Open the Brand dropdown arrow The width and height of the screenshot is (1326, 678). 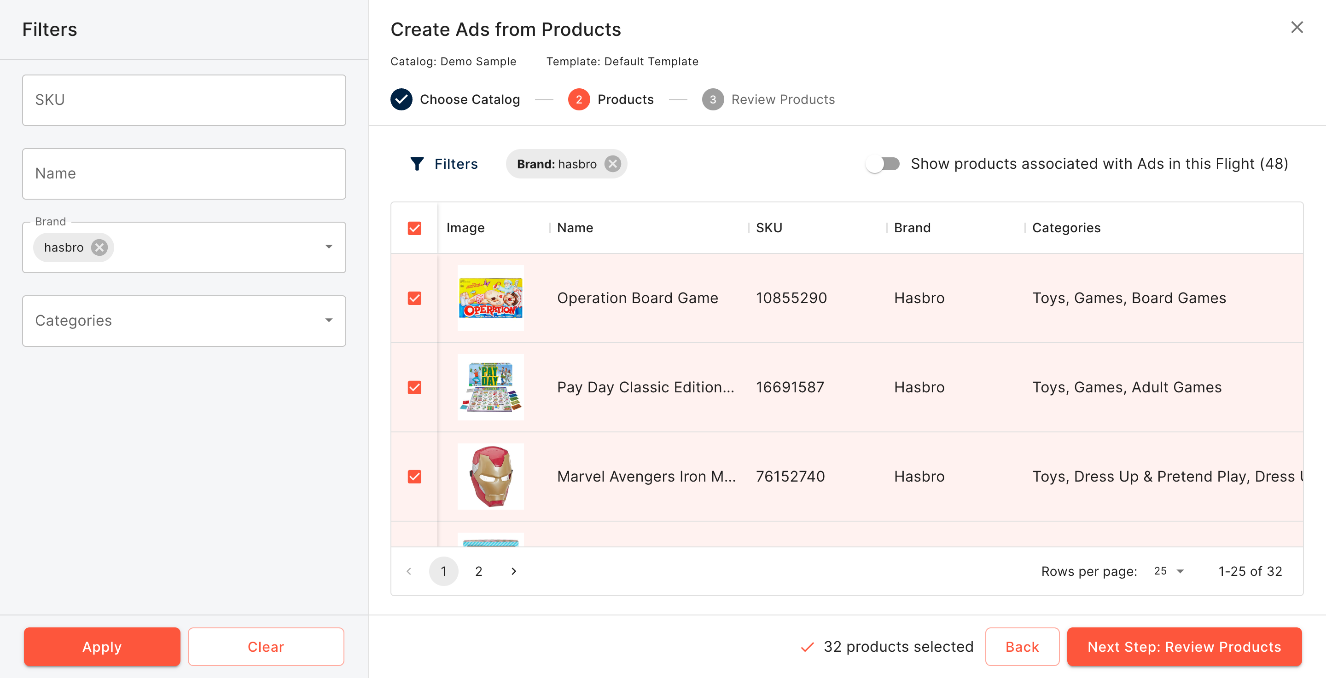[x=328, y=247]
